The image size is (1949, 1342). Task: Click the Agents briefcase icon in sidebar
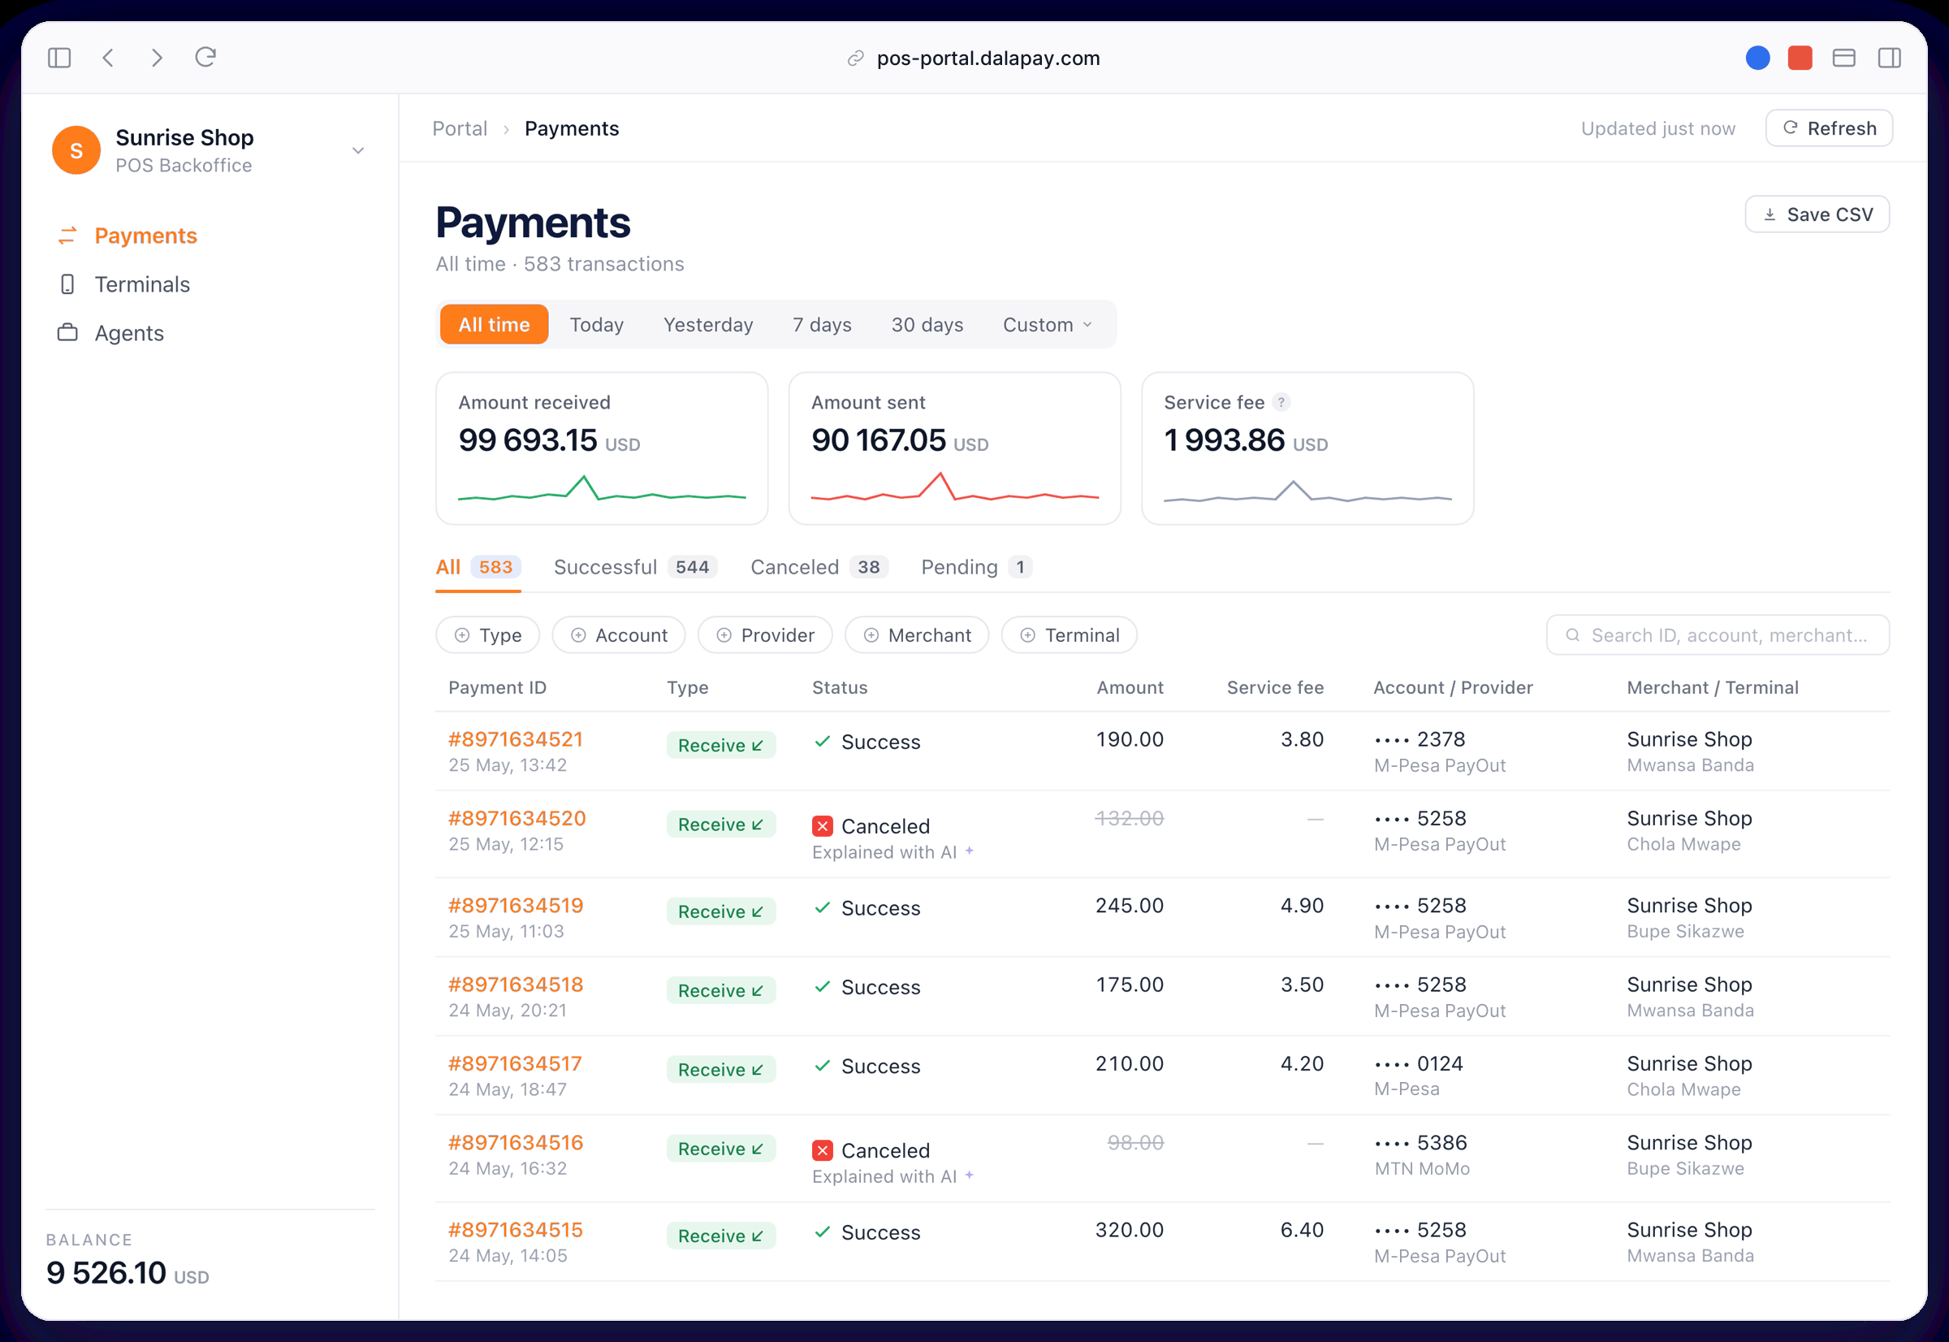67,333
